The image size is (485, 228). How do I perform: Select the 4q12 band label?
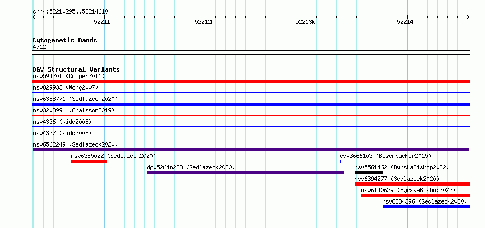(x=40, y=47)
